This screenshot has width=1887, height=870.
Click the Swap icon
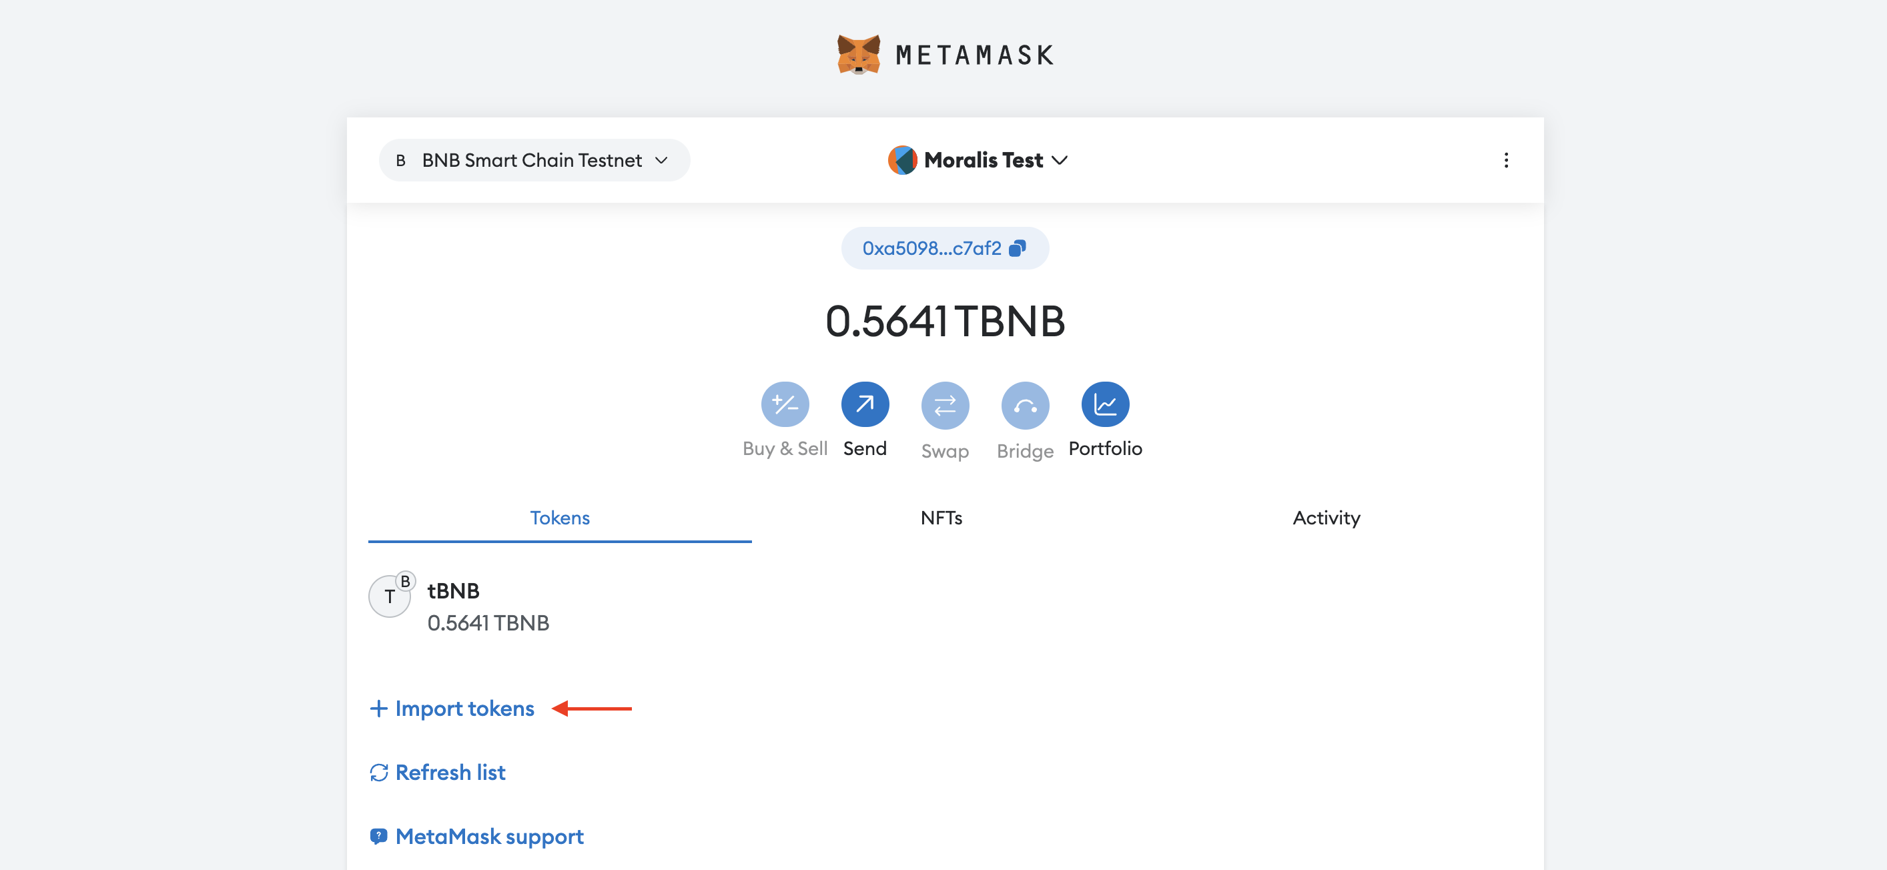point(945,405)
